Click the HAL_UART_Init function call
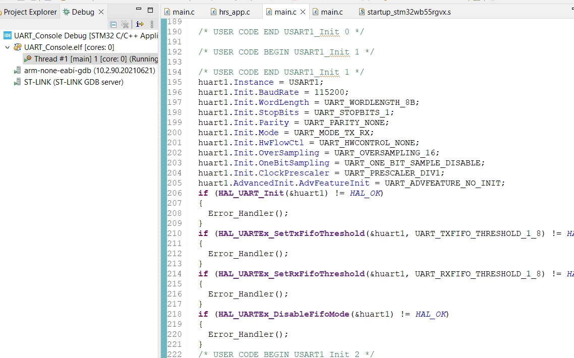 [x=251, y=193]
